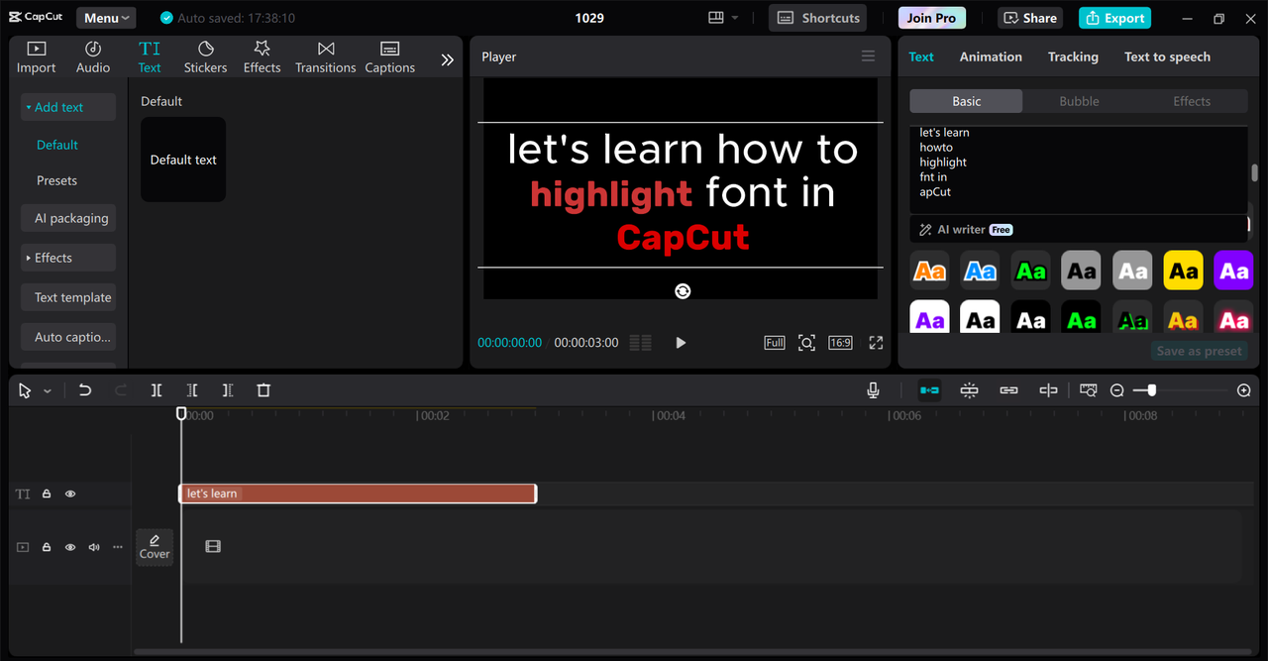The image size is (1268, 661).
Task: Switch to the Animation tab
Action: coord(991,56)
